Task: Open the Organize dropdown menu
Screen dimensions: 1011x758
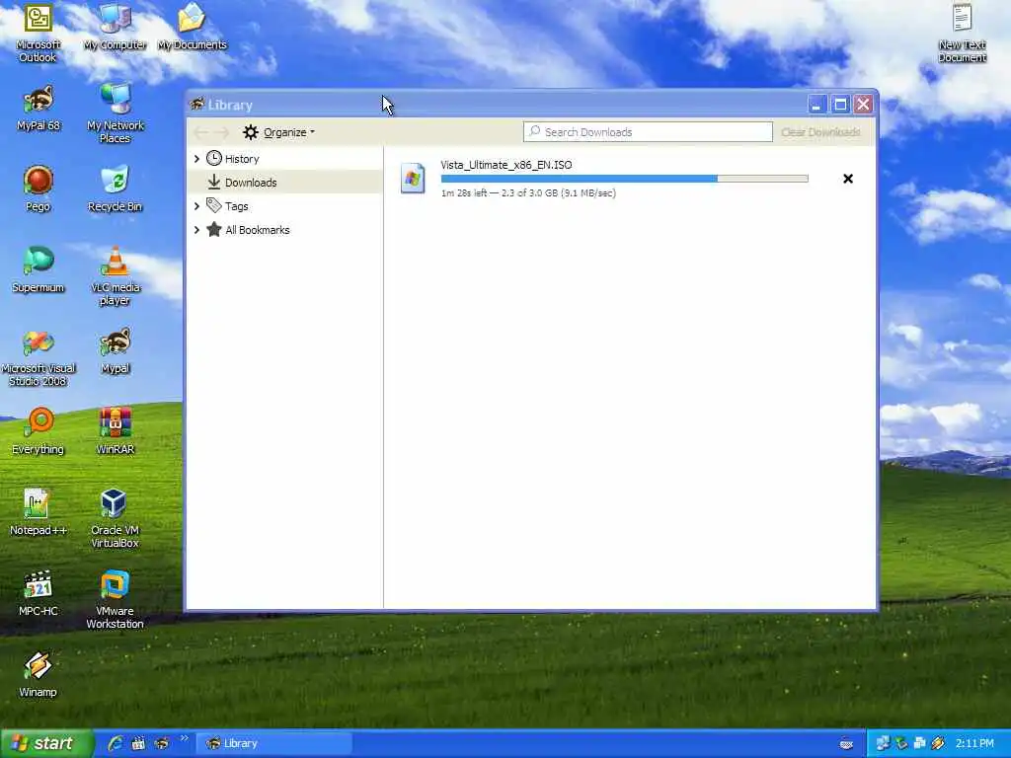Action: pos(278,132)
